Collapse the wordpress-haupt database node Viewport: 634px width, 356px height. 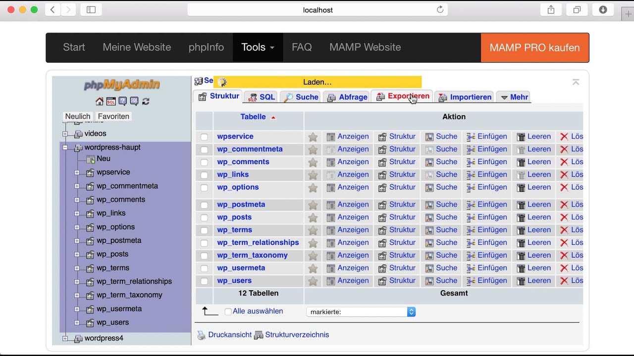(65, 147)
